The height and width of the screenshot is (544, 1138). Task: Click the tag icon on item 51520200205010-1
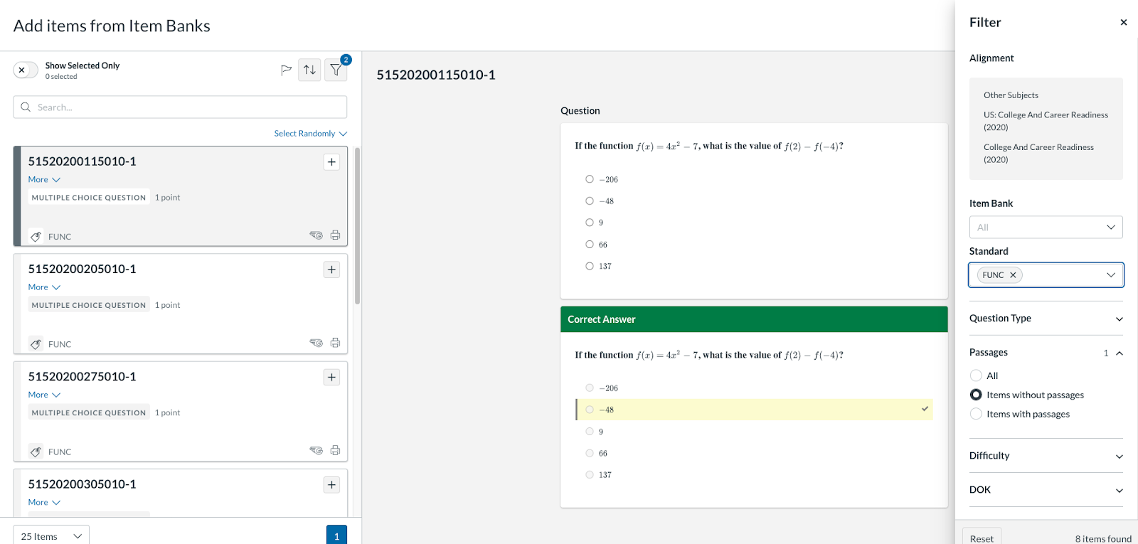click(x=36, y=344)
